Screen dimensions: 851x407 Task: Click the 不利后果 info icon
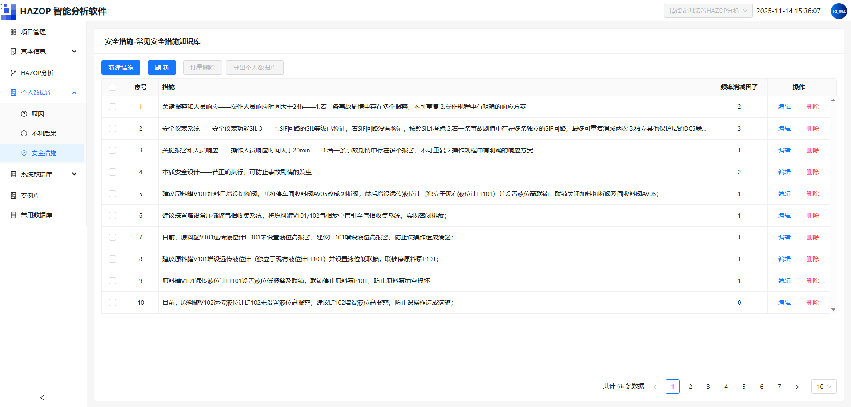(24, 133)
